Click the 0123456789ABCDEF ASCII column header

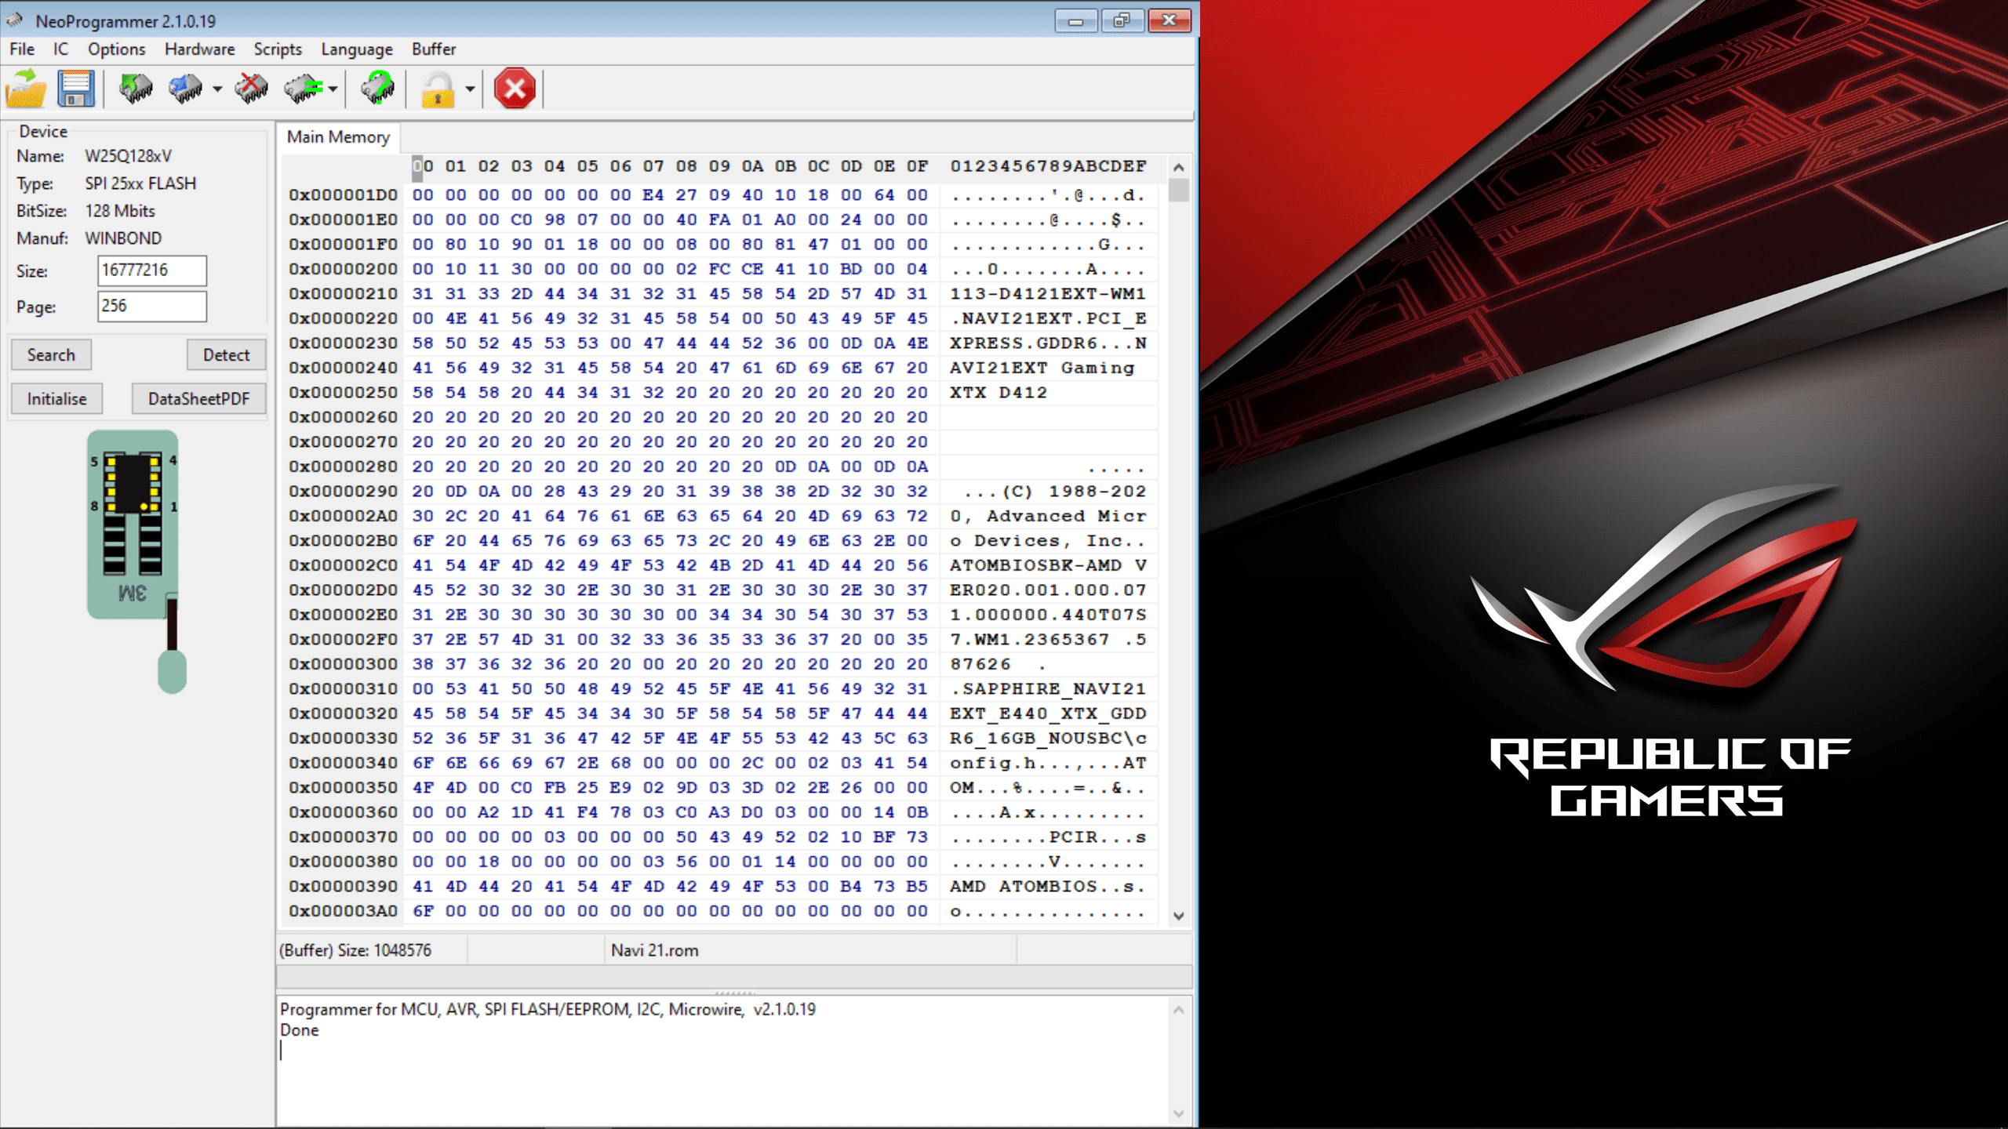click(x=1048, y=166)
